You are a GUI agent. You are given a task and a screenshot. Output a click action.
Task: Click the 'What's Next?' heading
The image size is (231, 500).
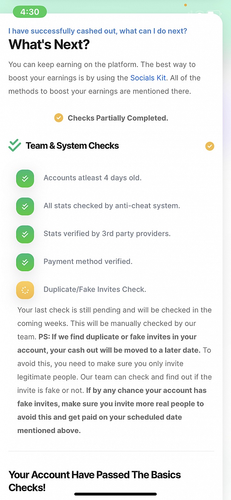point(49,45)
